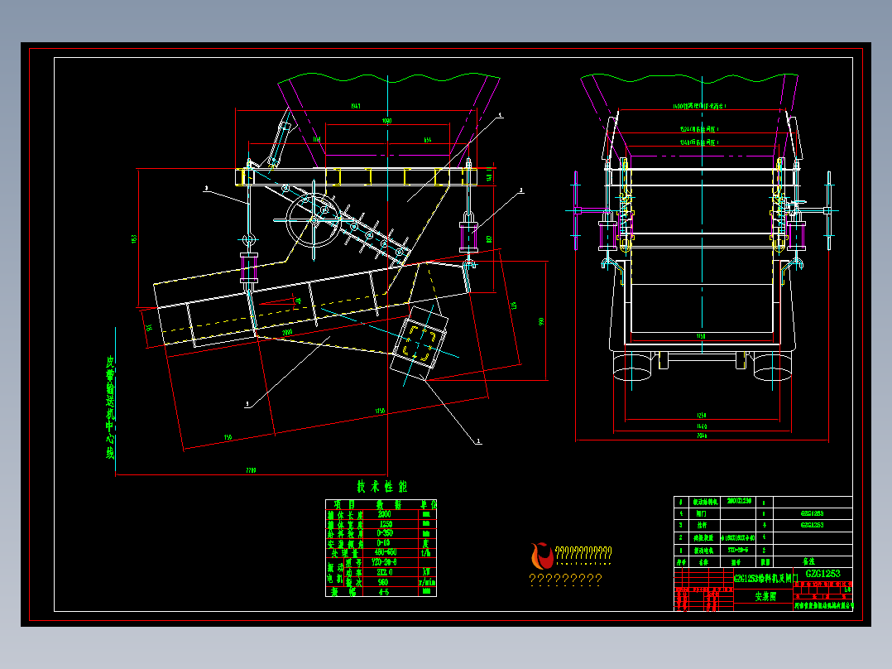Select the large GZG1253 drawing number
The width and height of the screenshot is (892, 669).
[x=822, y=574]
